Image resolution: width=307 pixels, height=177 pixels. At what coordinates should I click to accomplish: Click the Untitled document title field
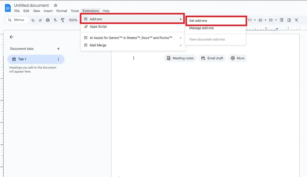31,5
